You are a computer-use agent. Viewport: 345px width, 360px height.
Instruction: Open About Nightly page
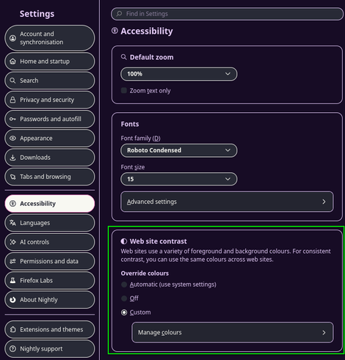tap(50, 300)
